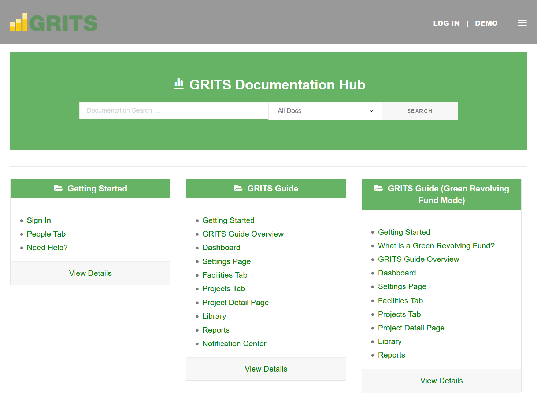Click the folder icon next to GRITS Guide heading

click(x=238, y=189)
